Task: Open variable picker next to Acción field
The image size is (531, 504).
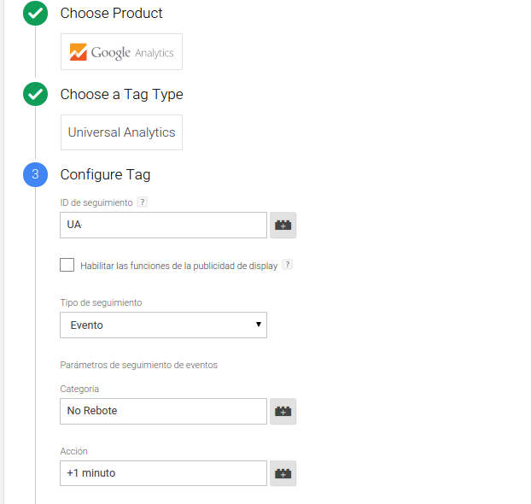Action: tap(283, 473)
